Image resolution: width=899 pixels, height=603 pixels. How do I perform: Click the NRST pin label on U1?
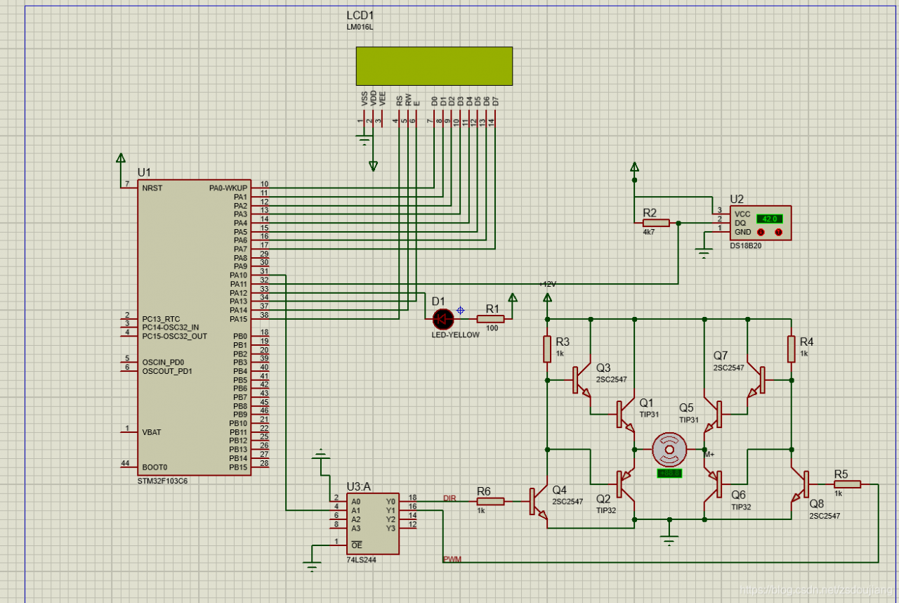pos(151,188)
